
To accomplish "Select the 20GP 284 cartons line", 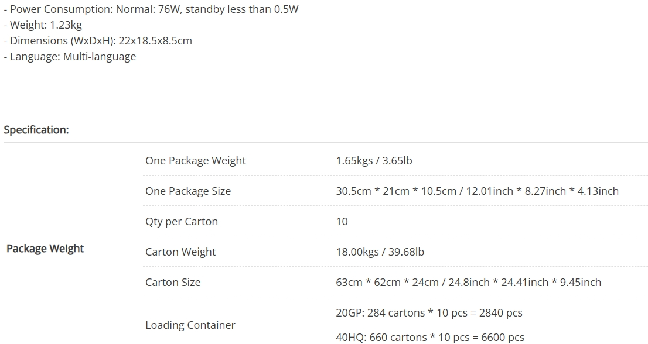I will pos(429,312).
